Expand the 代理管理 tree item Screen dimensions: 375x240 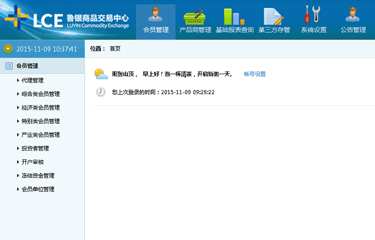tap(32, 81)
